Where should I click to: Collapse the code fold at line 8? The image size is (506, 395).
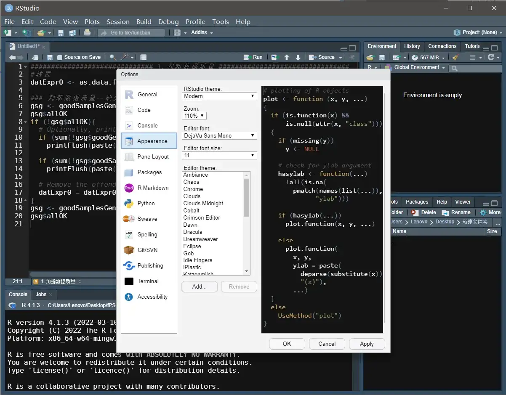(26, 122)
